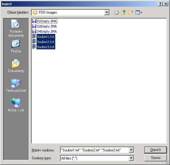Click into the Název souboru text field
Screen dimensions: 170x165
coord(95,150)
